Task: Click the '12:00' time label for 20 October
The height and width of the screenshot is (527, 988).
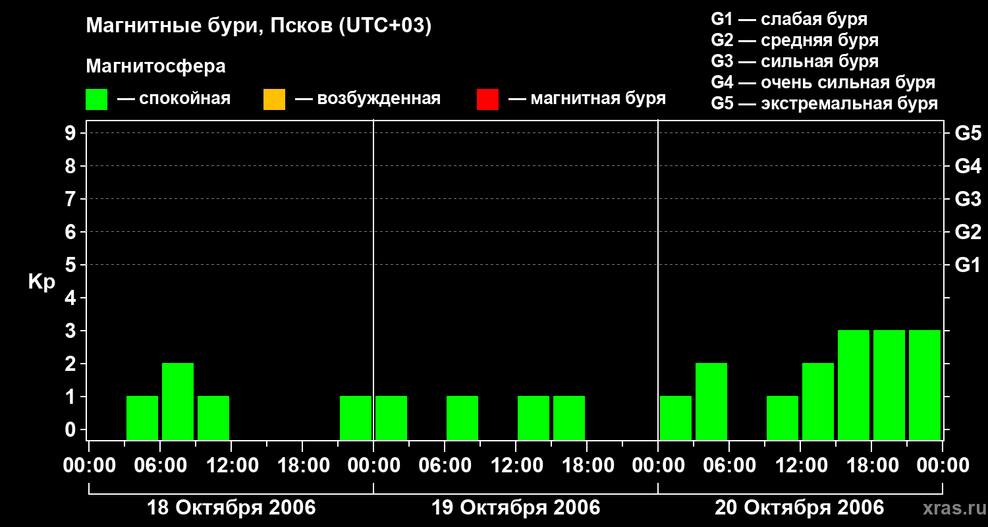Action: (800, 466)
